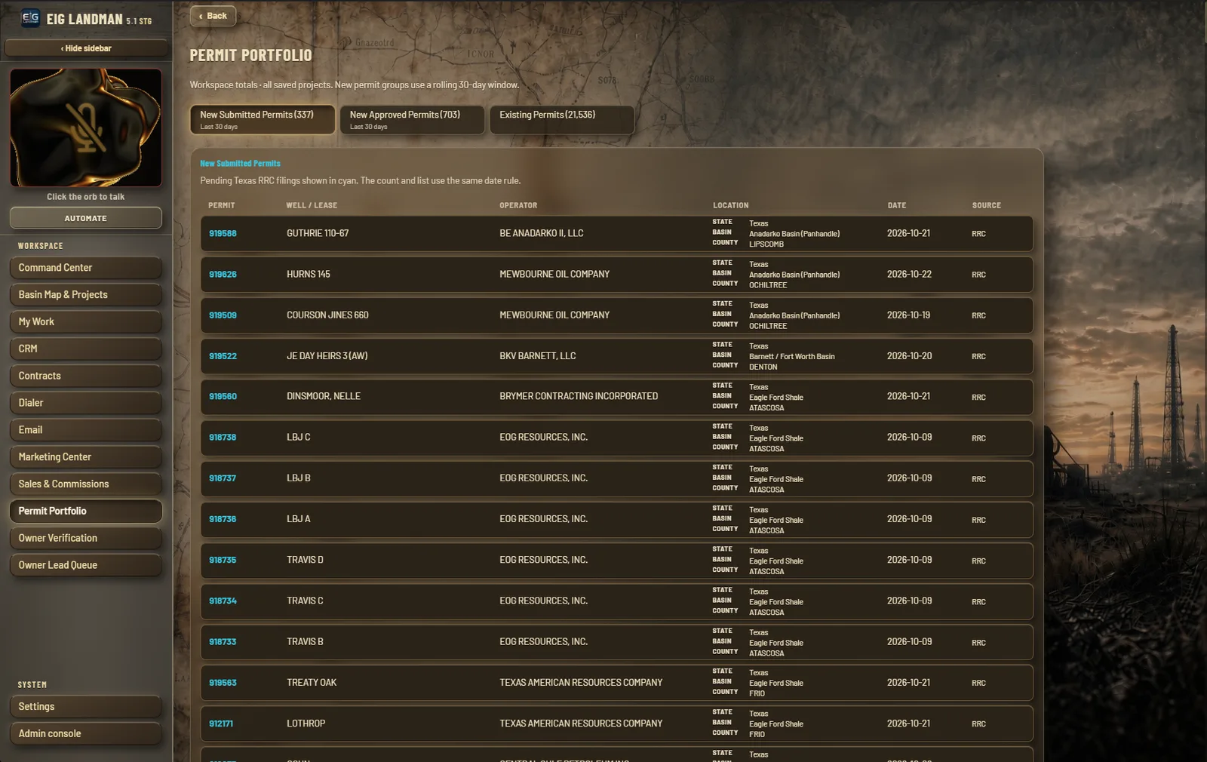Viewport: 1207px width, 762px height.
Task: Open permit 918733 link
Action: [x=223, y=642]
